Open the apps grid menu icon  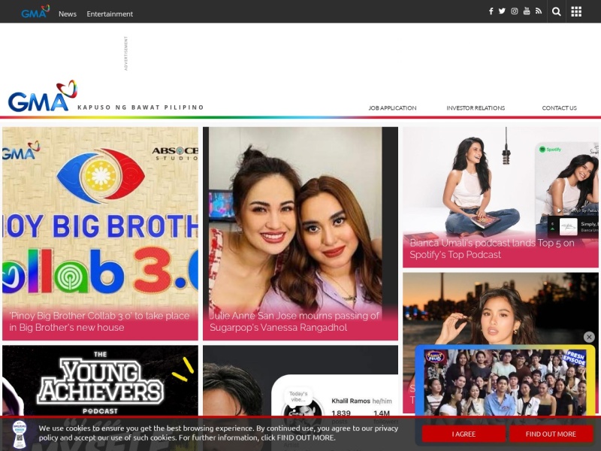(576, 11)
